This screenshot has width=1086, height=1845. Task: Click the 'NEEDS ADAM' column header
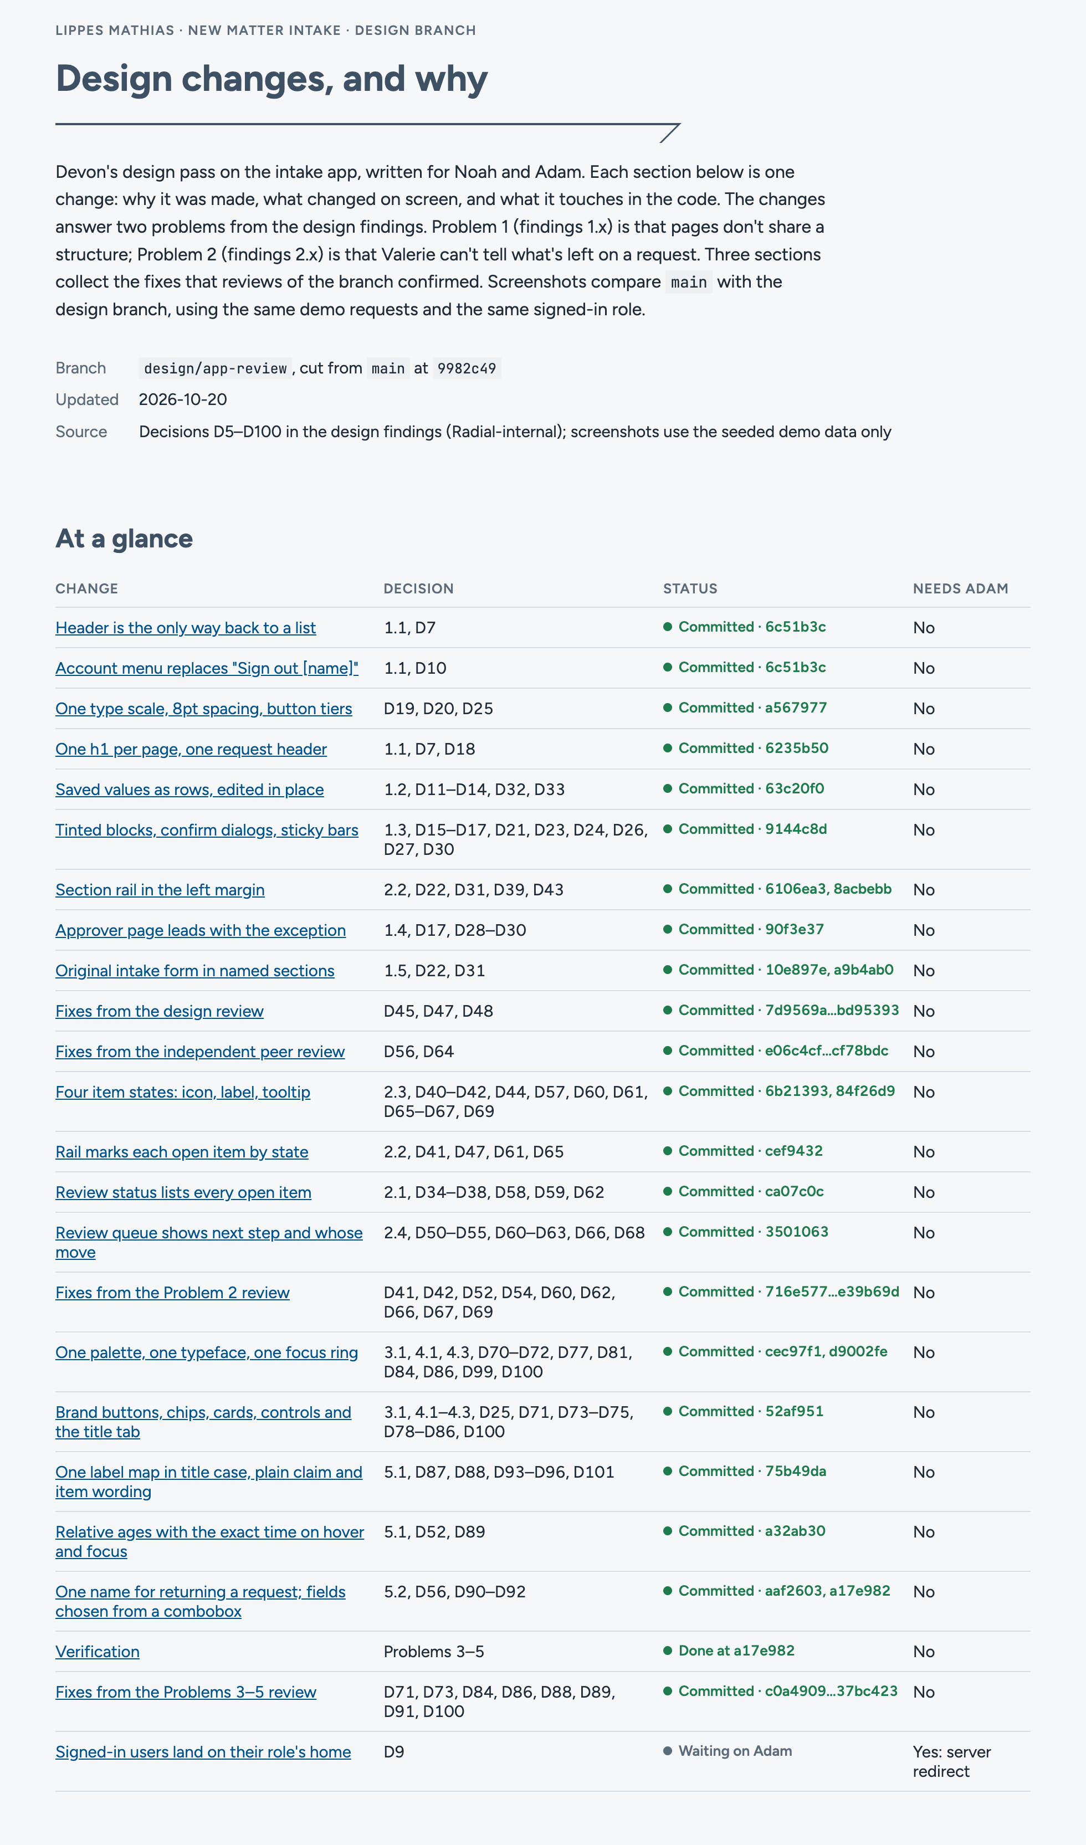960,588
